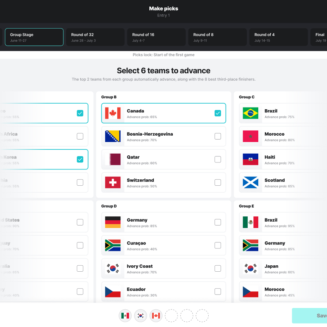The height and width of the screenshot is (327, 327).
Task: Uncheck the checkbox in the Korea row
Action: click(x=80, y=159)
